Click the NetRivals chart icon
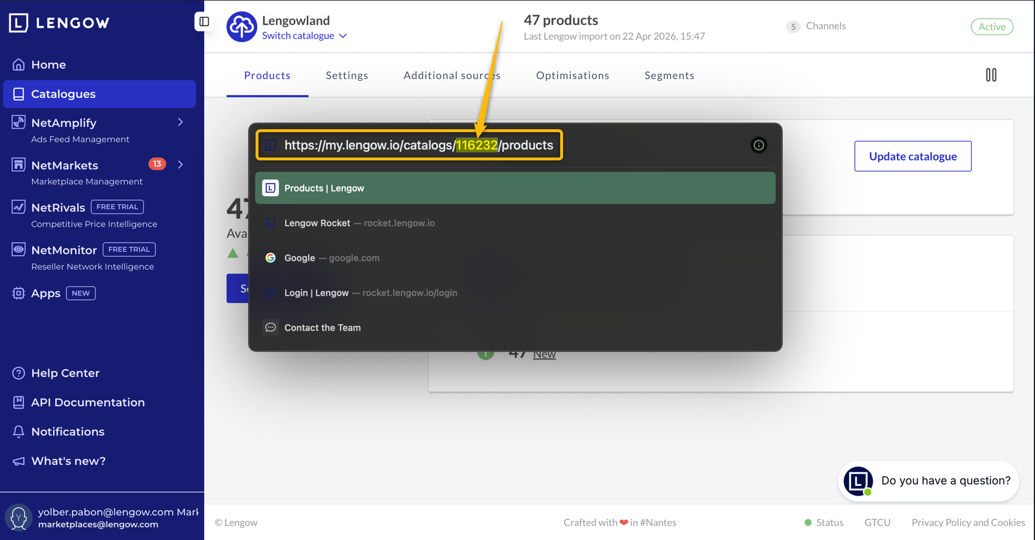Image resolution: width=1035 pixels, height=540 pixels. 18,207
